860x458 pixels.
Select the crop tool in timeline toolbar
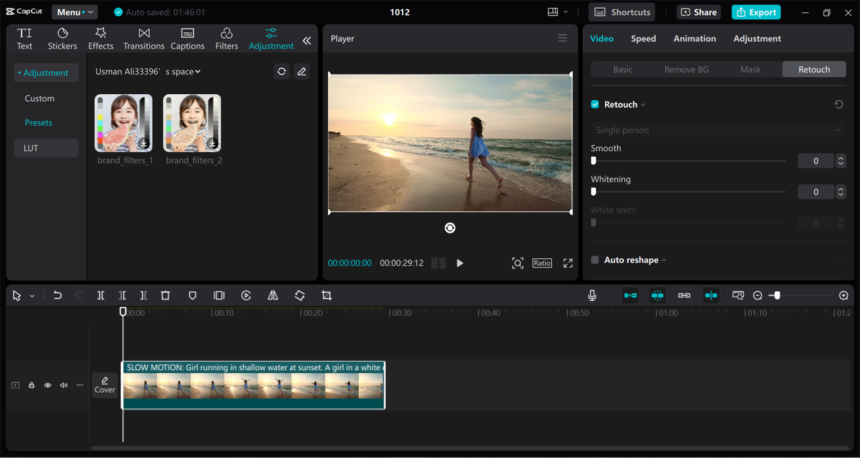(327, 295)
